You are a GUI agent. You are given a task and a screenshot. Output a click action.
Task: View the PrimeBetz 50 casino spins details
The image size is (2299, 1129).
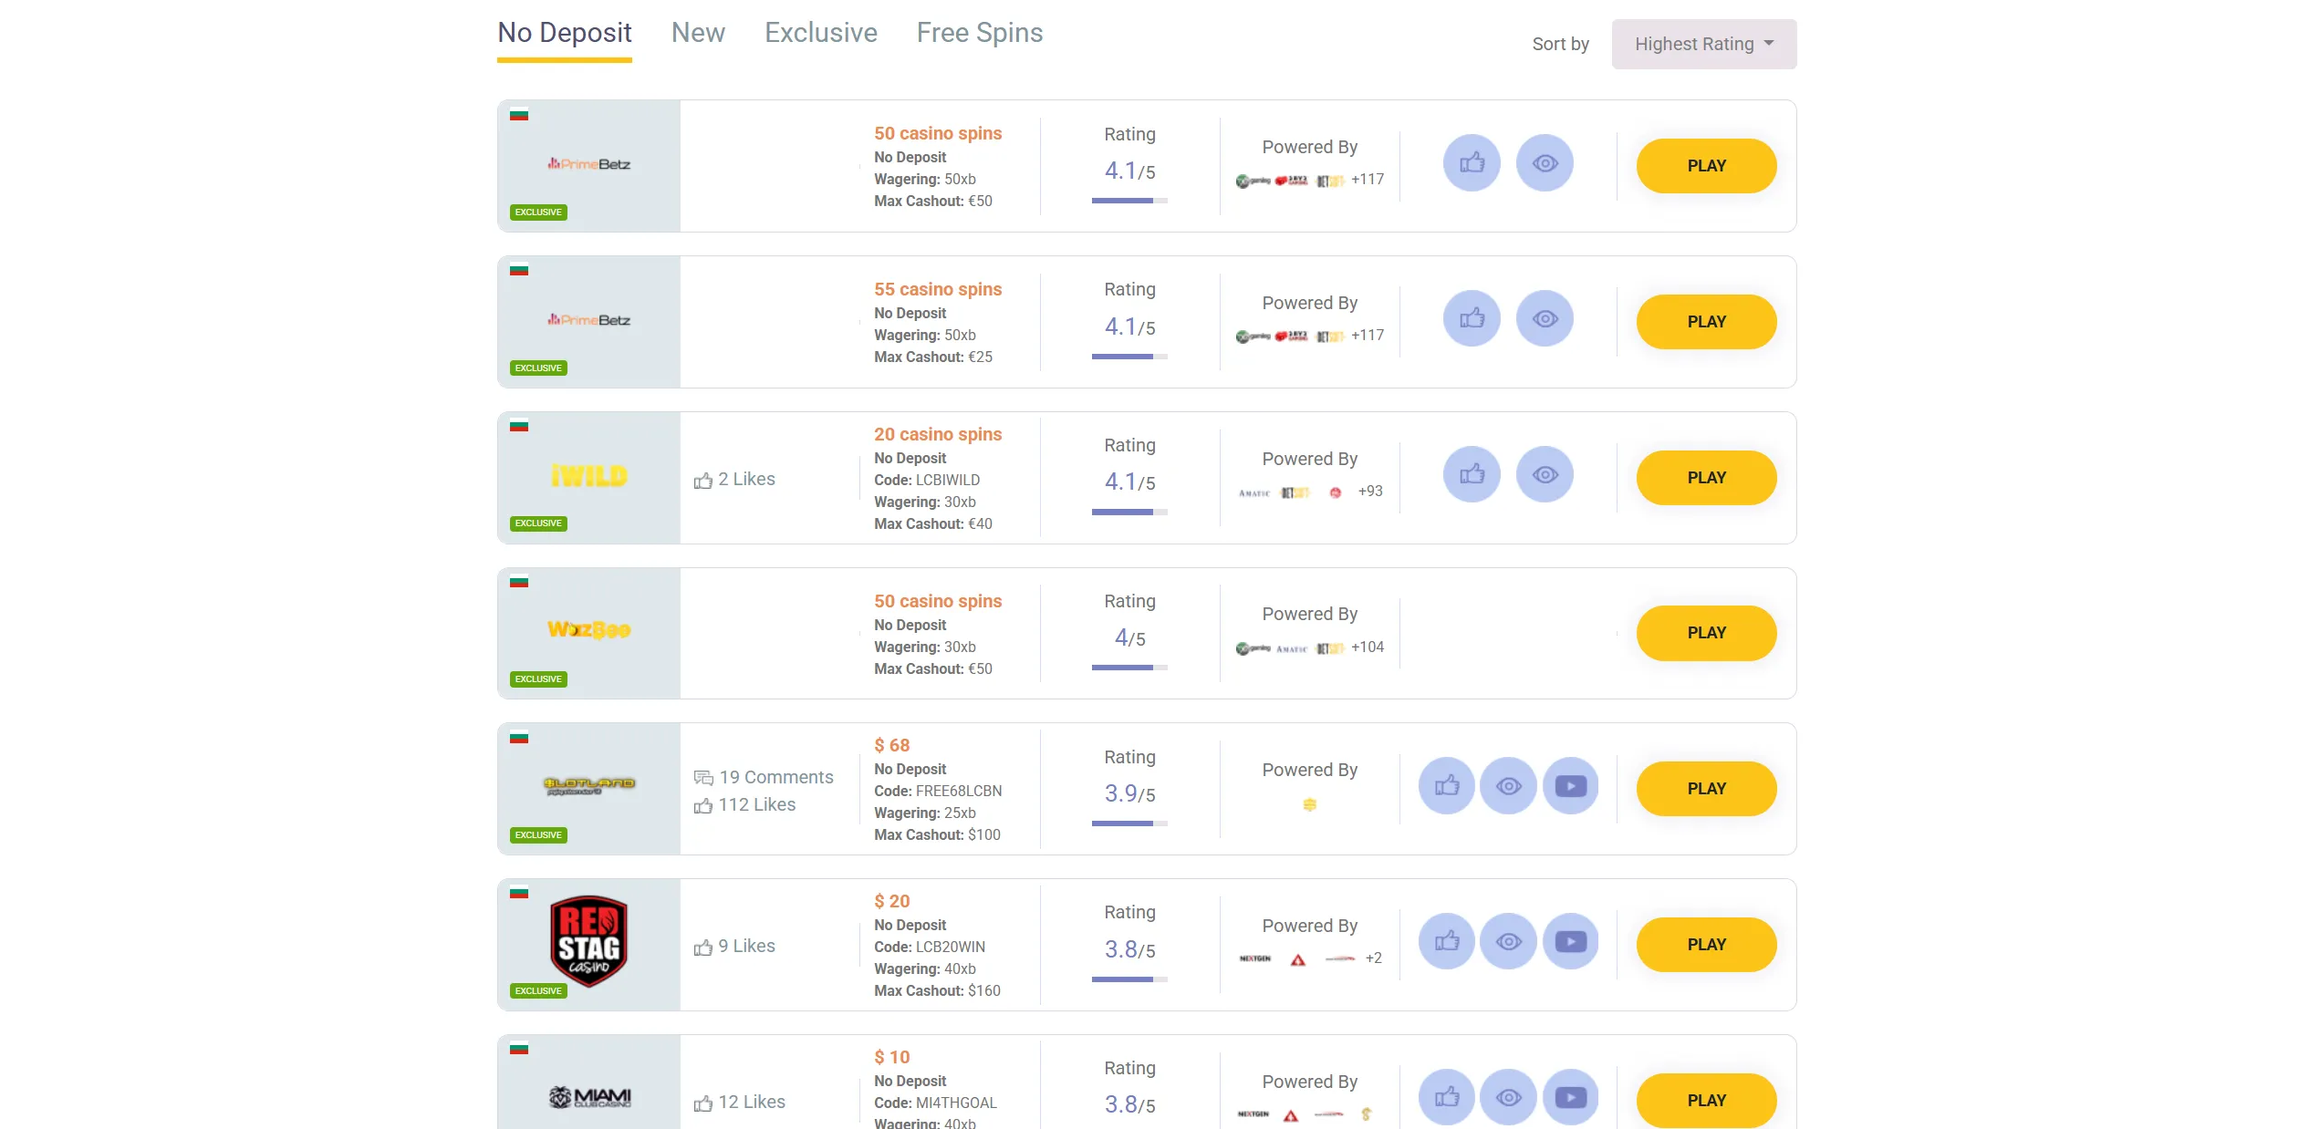pos(1545,163)
